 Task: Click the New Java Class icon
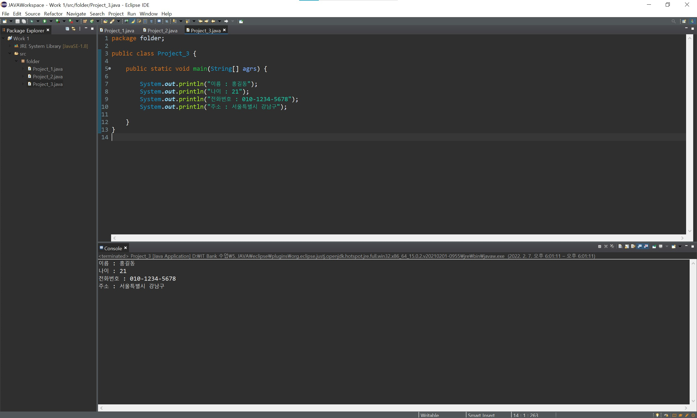tap(92, 21)
